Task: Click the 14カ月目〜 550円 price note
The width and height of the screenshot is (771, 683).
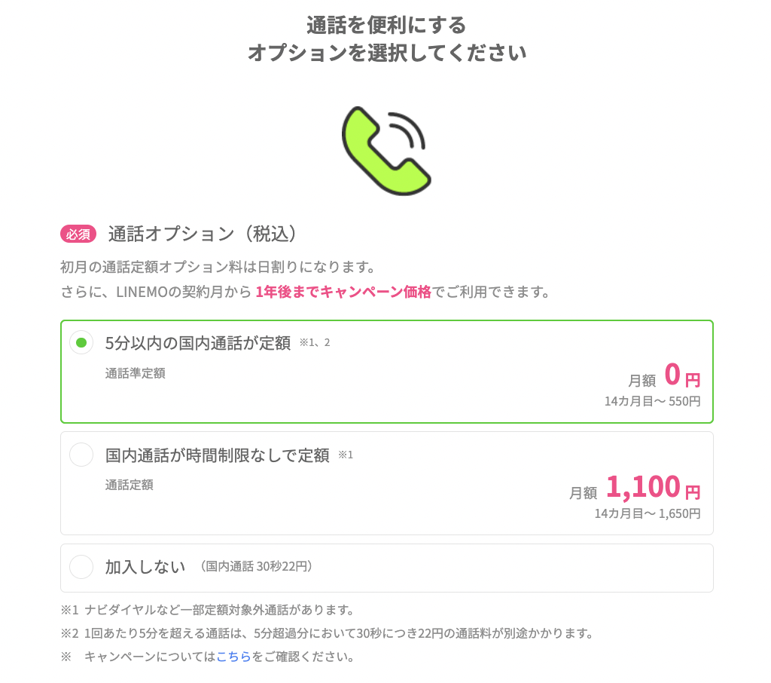Action: pos(654,402)
